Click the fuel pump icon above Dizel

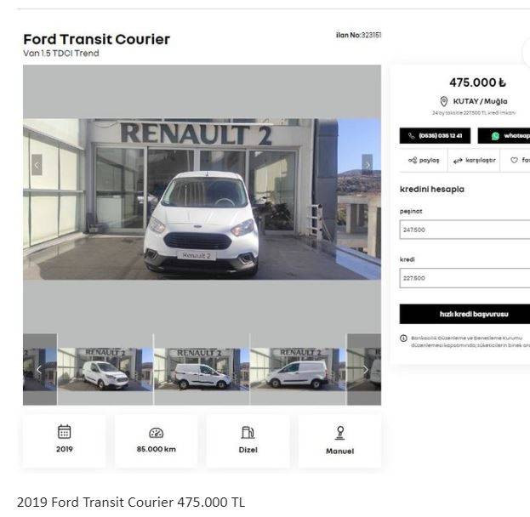pos(248,432)
